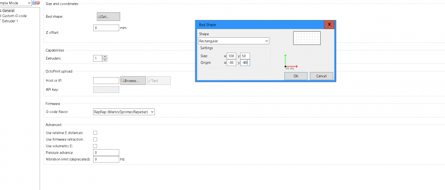Screen dimensions: 445x190
Task: Save the current printer preset
Action: [34, 3]
